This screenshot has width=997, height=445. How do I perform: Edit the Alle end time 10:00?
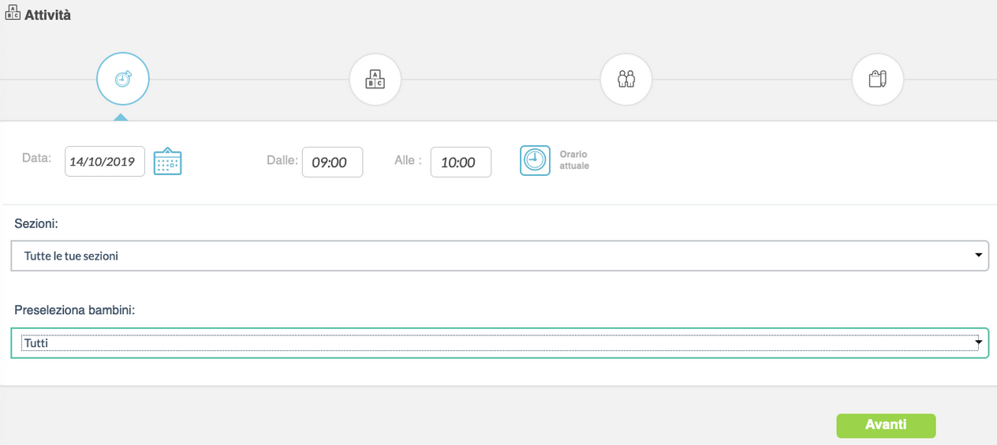(x=461, y=163)
